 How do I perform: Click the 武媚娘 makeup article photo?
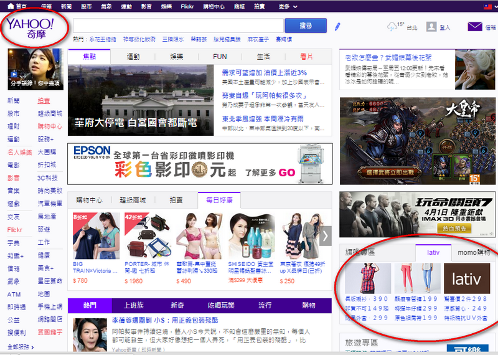click(x=475, y=70)
